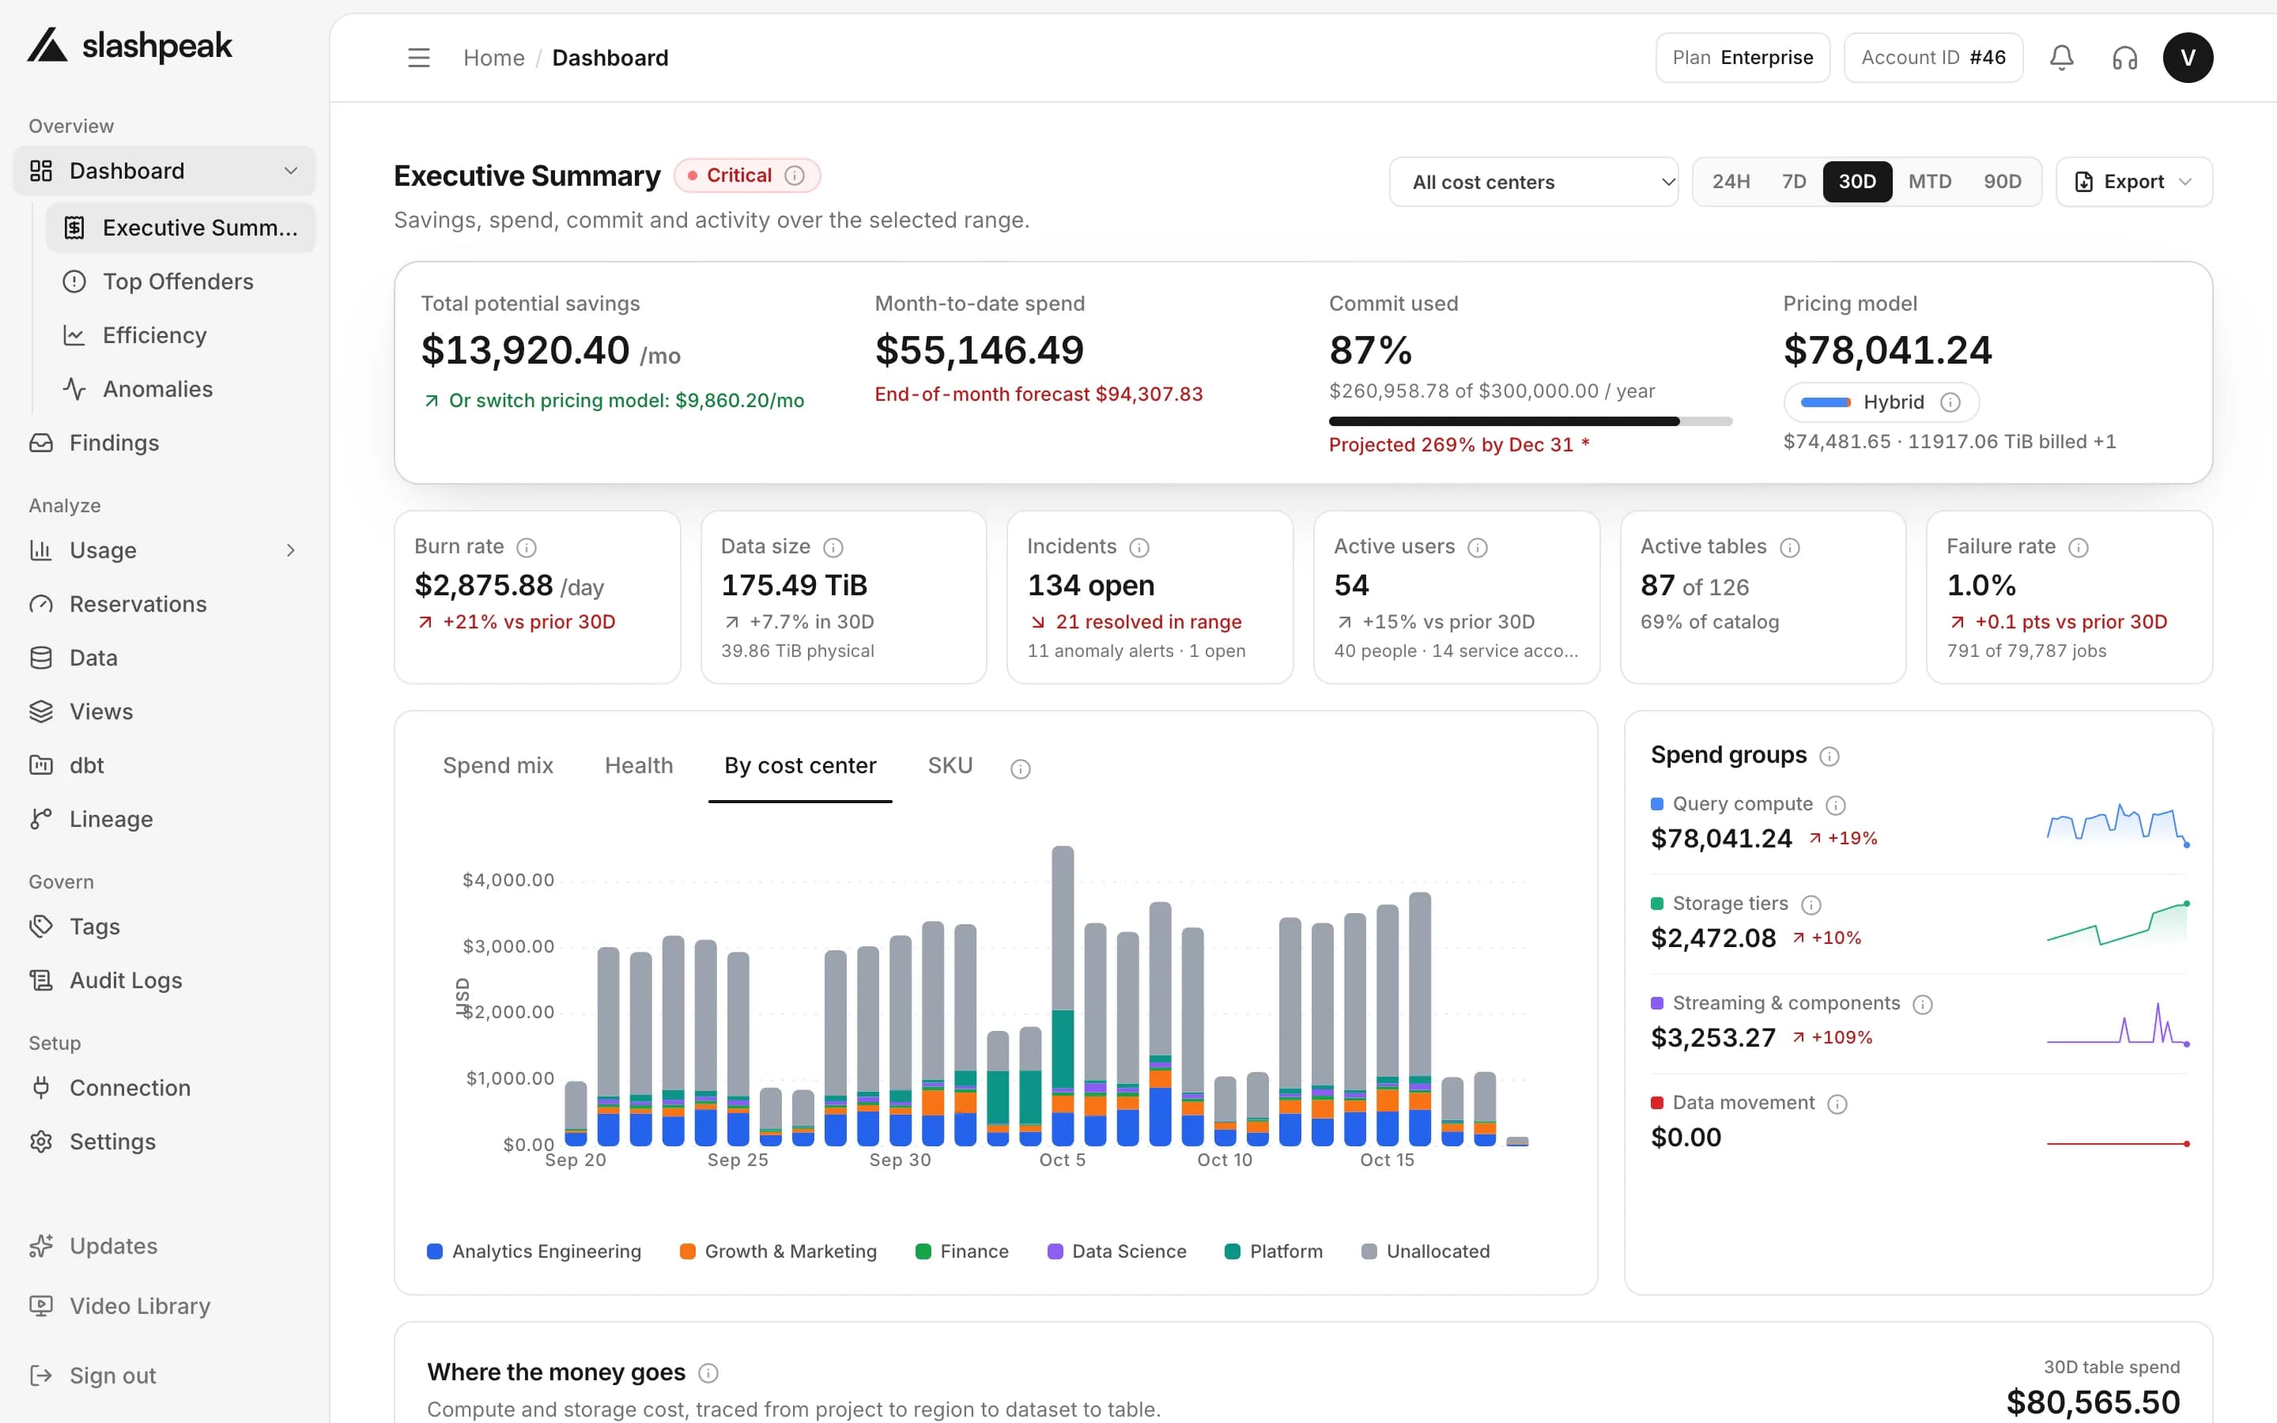Click info icon after SKU tab

1020,769
